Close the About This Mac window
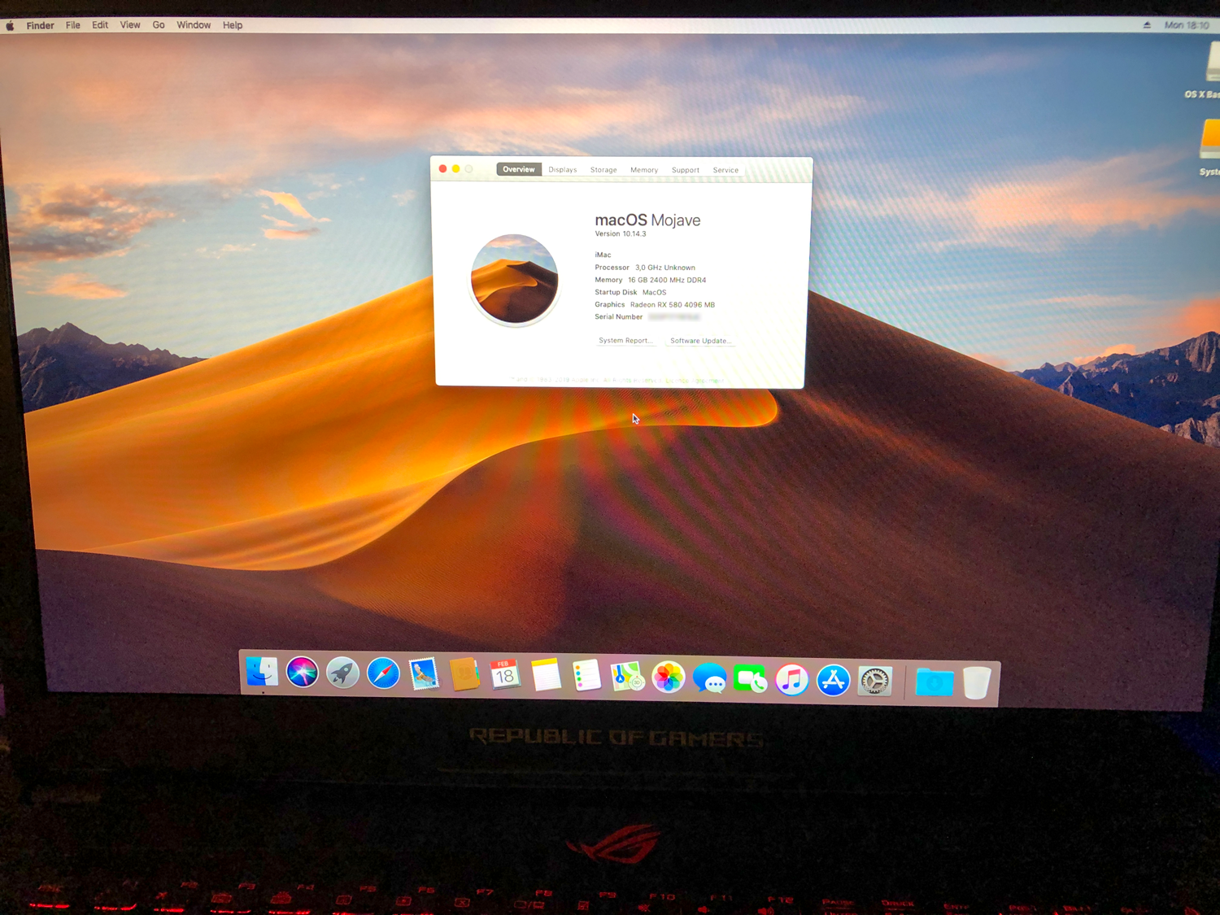The height and width of the screenshot is (915, 1220). click(443, 168)
